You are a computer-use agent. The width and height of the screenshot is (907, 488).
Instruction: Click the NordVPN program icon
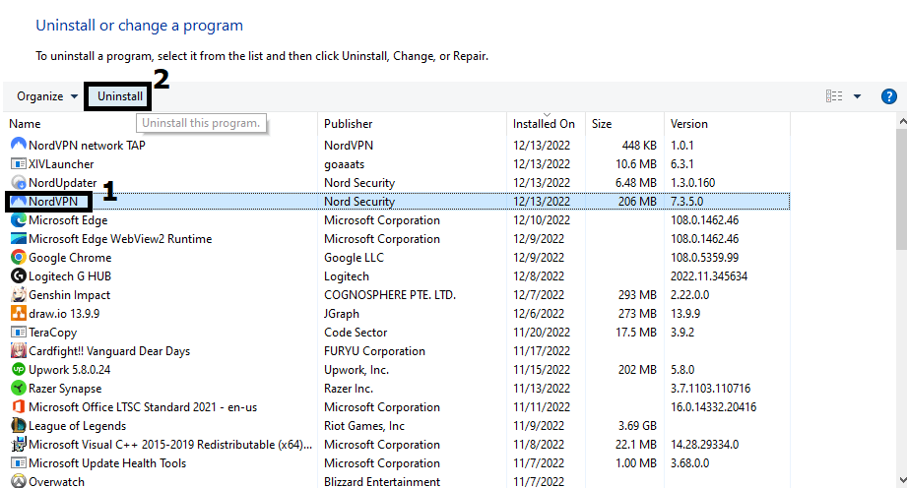19,202
